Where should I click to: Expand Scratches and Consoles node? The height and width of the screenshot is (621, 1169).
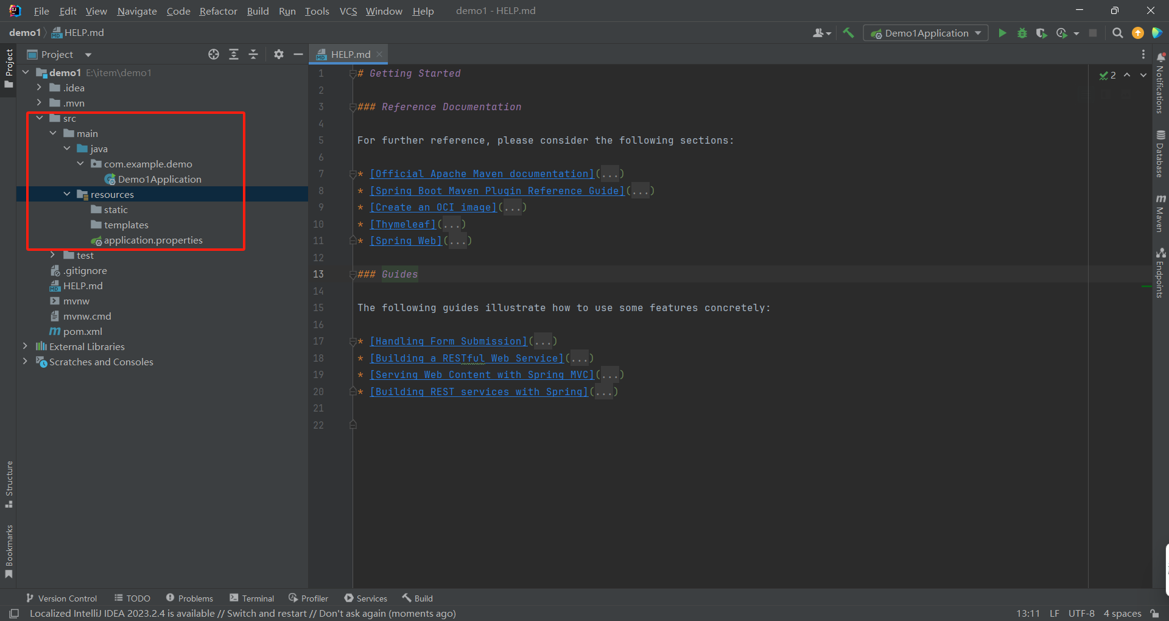(25, 362)
